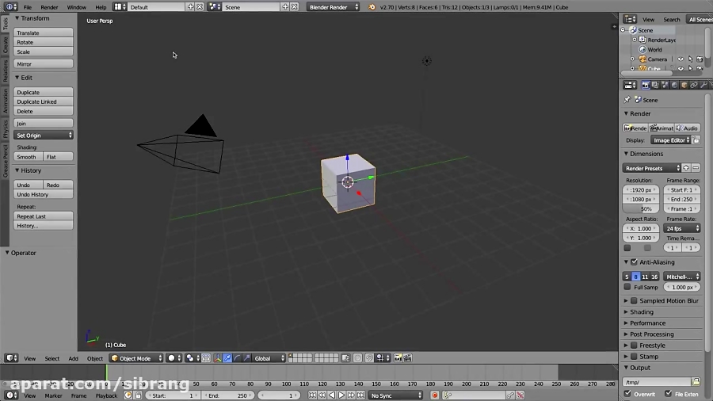Open the Object Mode dropdown
713x401 pixels.
click(x=136, y=358)
